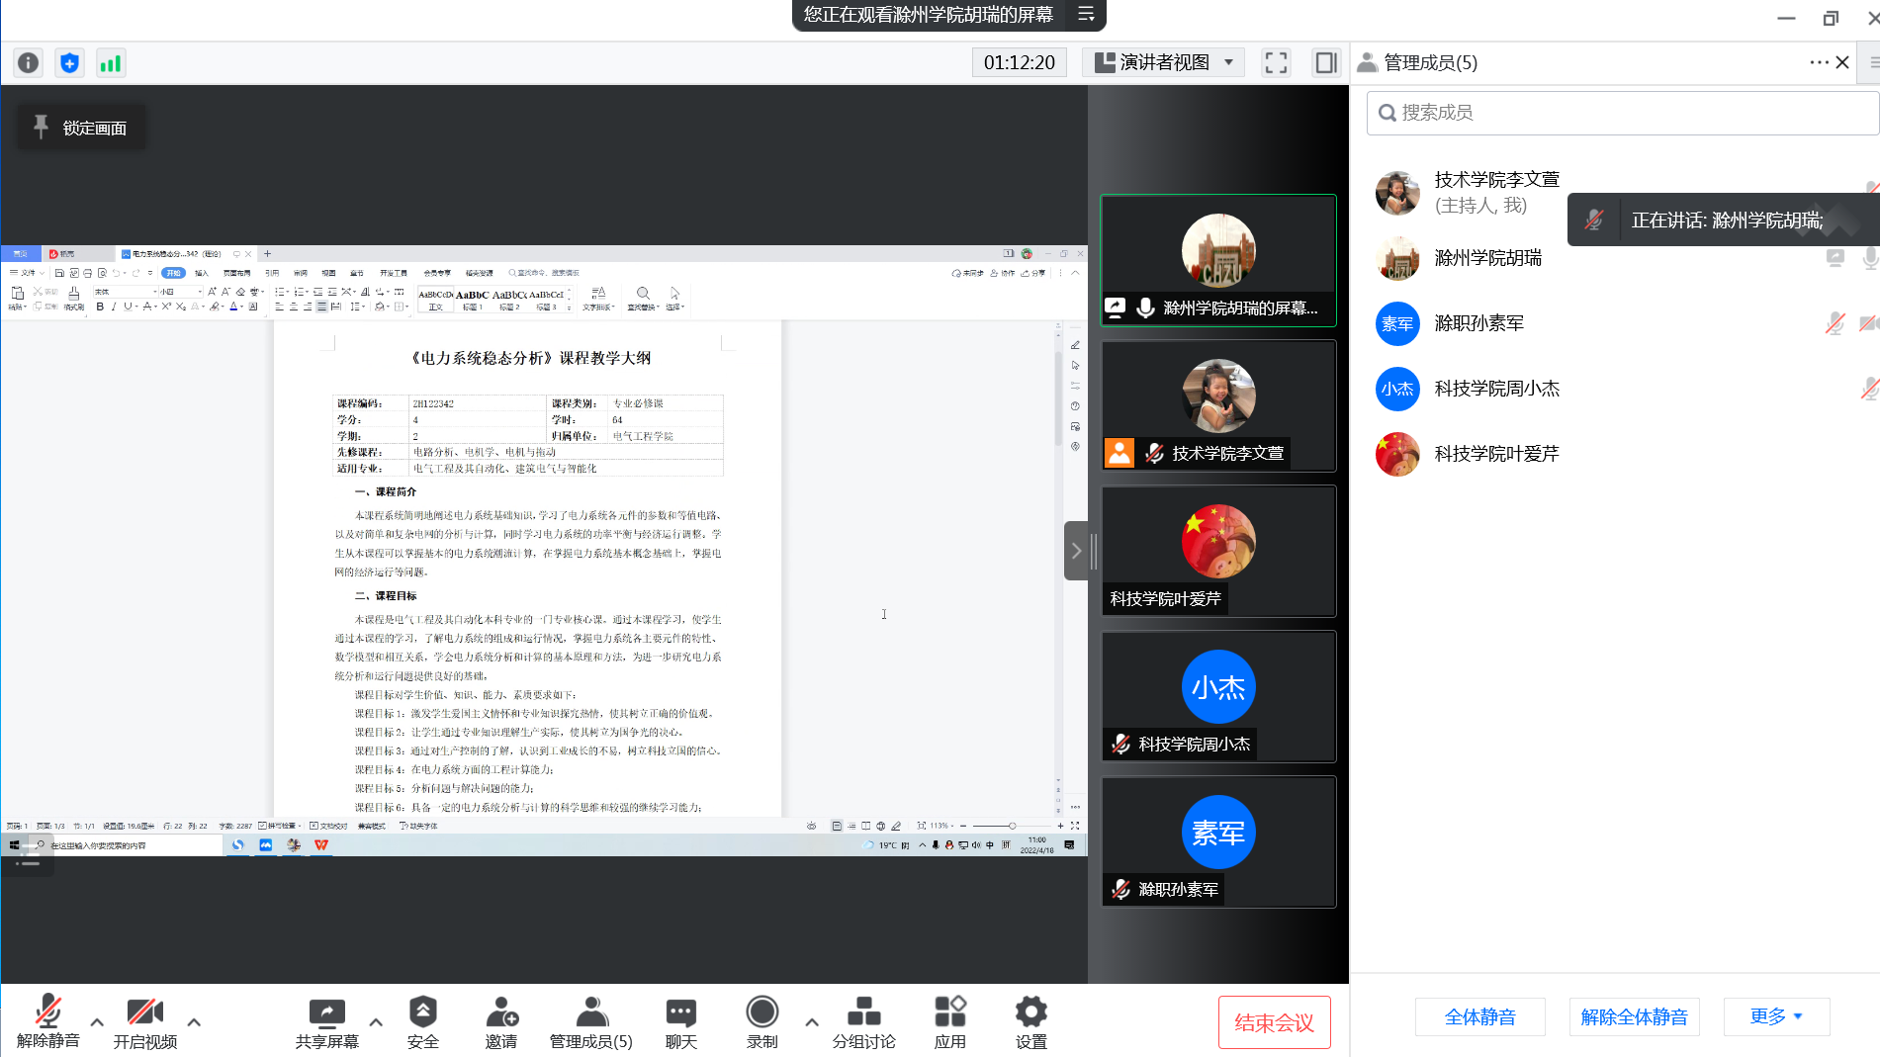
Task: Unmute microphone via 解除静音
Action: pyautogui.click(x=47, y=1022)
